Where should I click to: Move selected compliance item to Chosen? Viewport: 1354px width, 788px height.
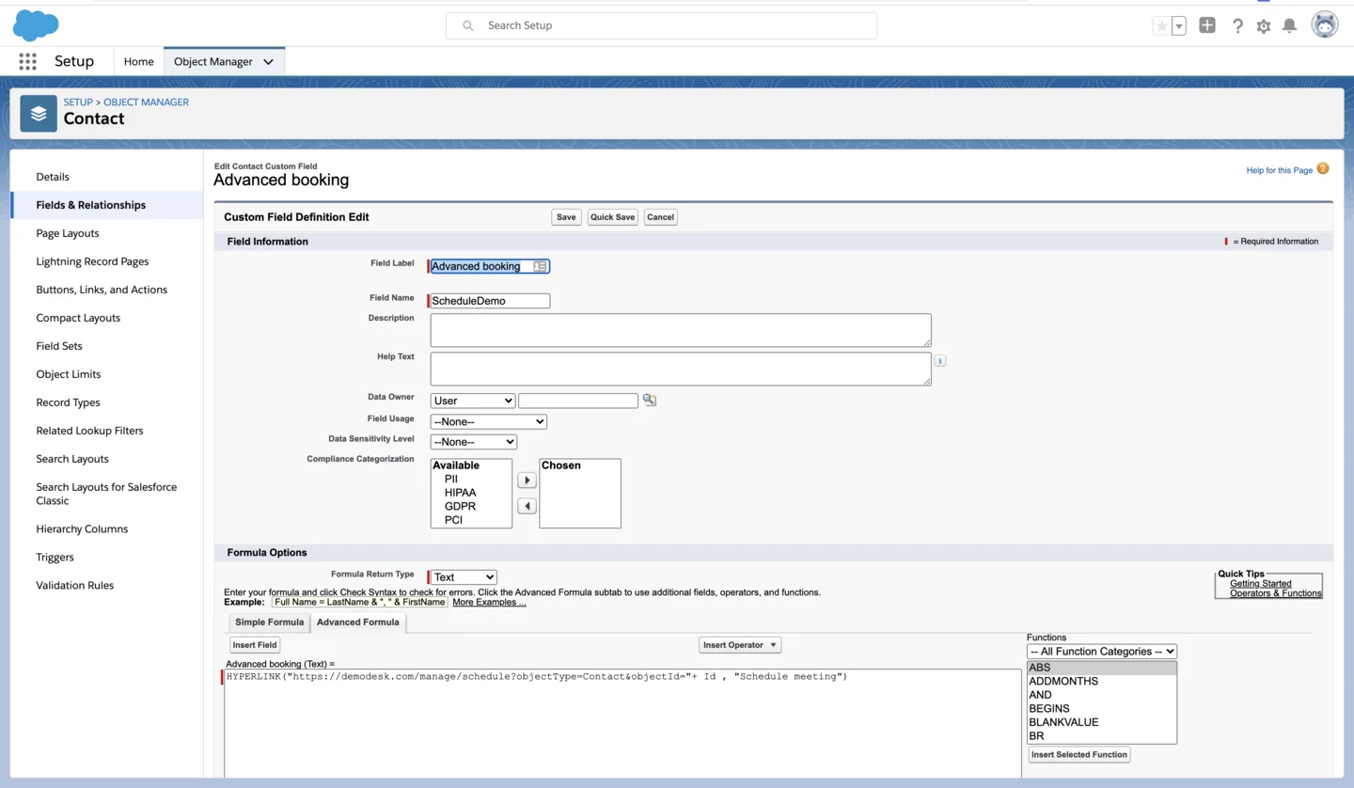[527, 481]
